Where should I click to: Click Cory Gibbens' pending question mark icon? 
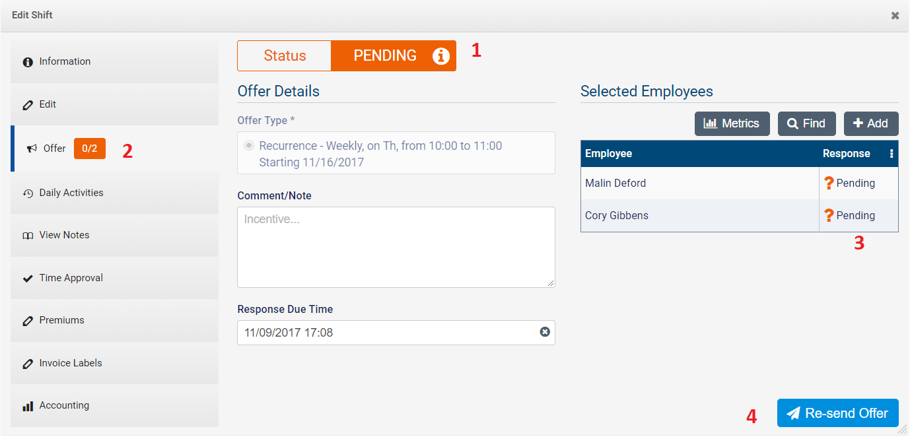pyautogui.click(x=829, y=216)
